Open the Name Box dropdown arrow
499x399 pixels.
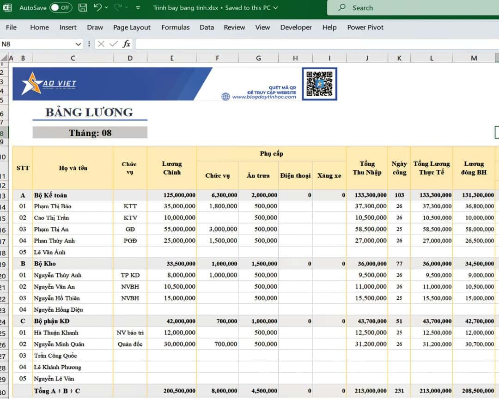pos(78,44)
